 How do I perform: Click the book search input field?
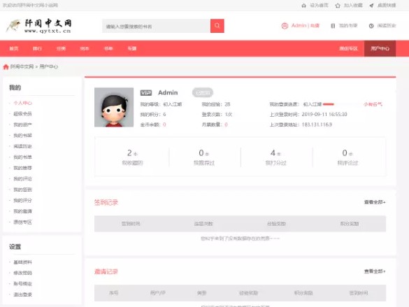[x=156, y=26]
